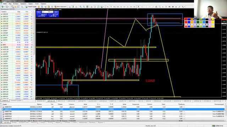Select the M15 timeframe button

pyautogui.click(x=114, y=7)
